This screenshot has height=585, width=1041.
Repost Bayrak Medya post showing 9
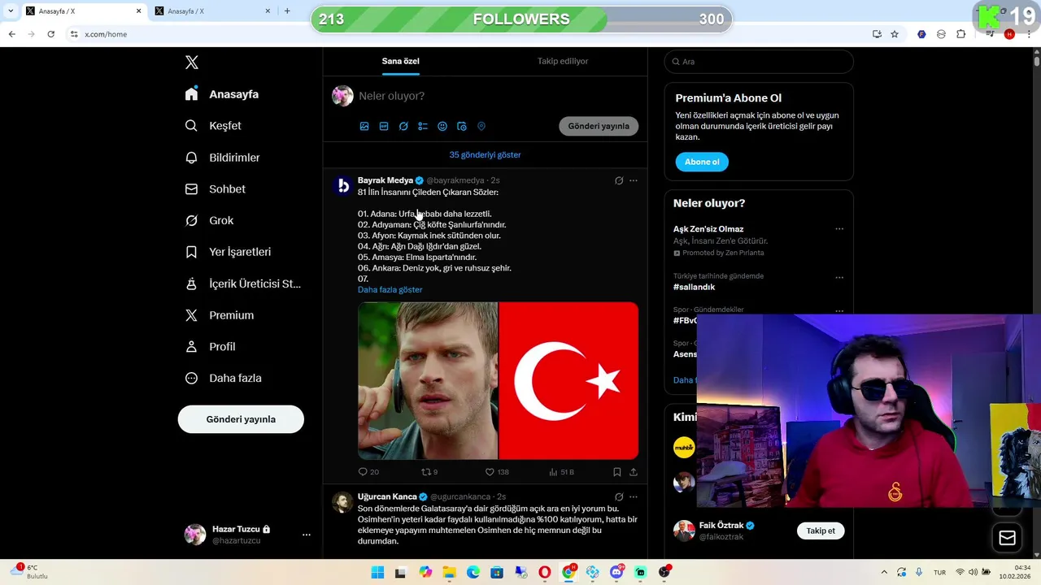(x=429, y=472)
